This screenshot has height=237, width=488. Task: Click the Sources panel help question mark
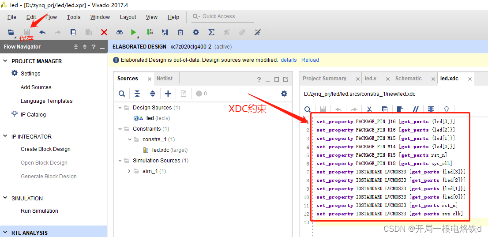coord(259,79)
